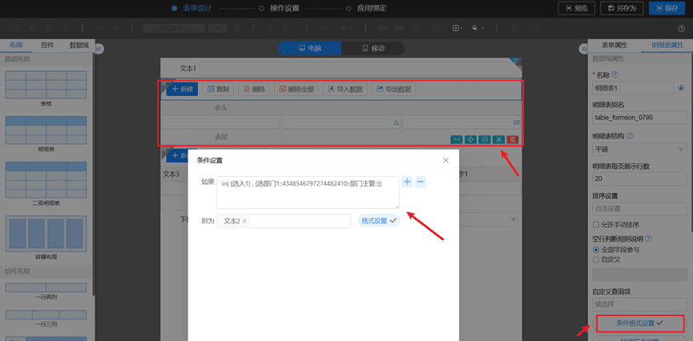This screenshot has width=693, height=341.
Task: Click the icon beside 明细表1 name
Action: click(x=681, y=88)
